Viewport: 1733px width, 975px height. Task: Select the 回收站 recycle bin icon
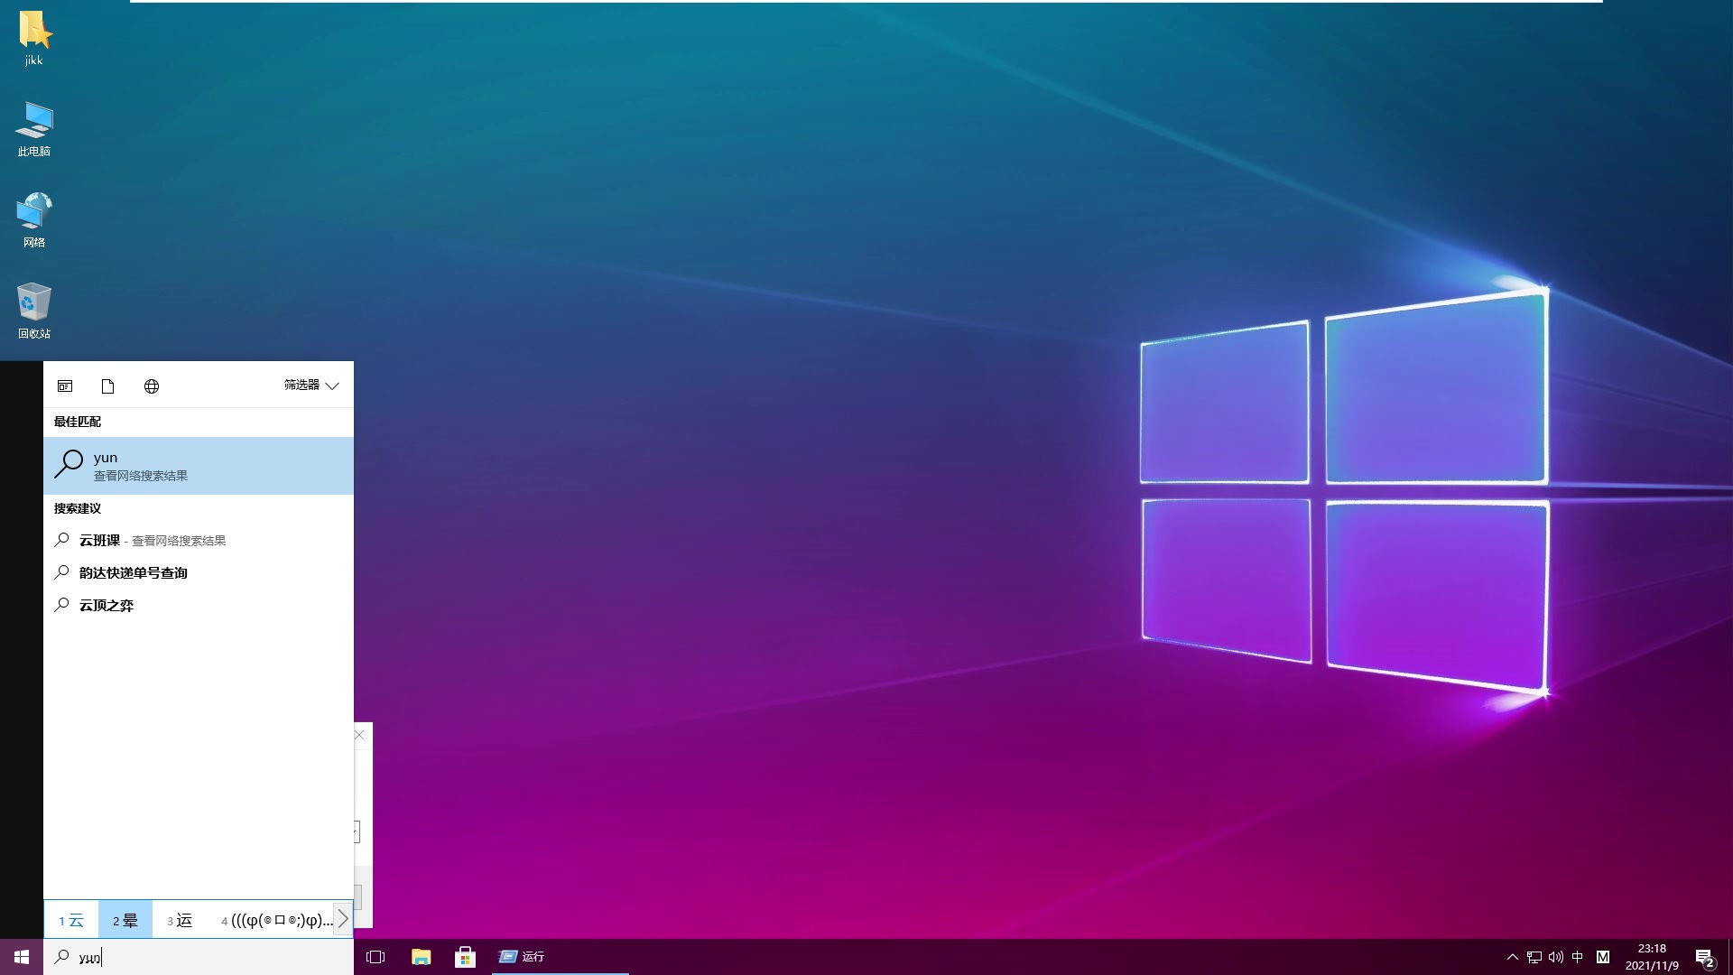pos(34,311)
